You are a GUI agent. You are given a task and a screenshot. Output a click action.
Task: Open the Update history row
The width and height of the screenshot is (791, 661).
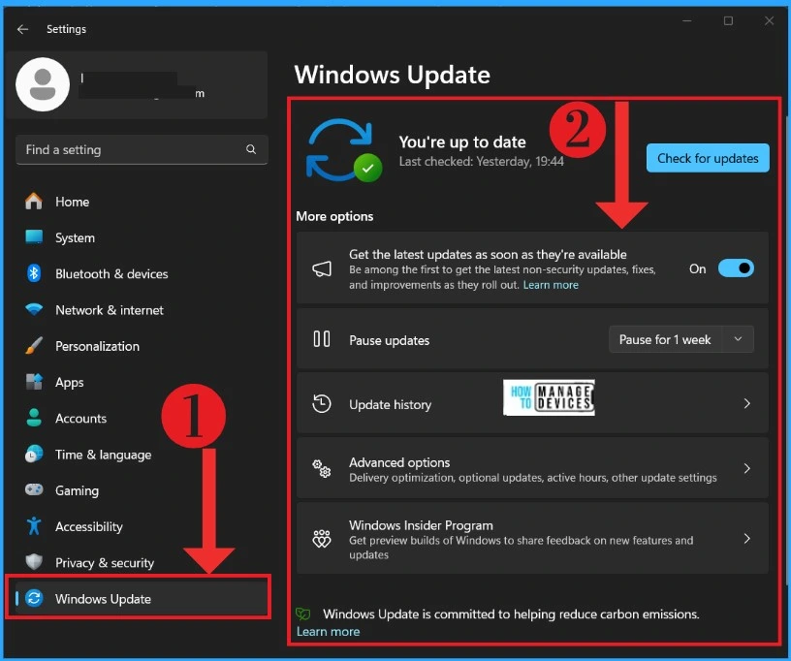click(532, 403)
